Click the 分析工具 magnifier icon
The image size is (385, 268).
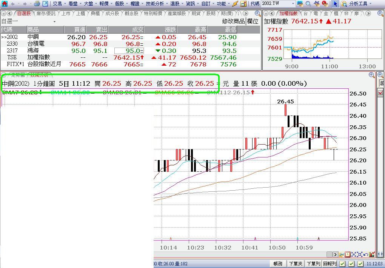pyautogui.click(x=344, y=4)
